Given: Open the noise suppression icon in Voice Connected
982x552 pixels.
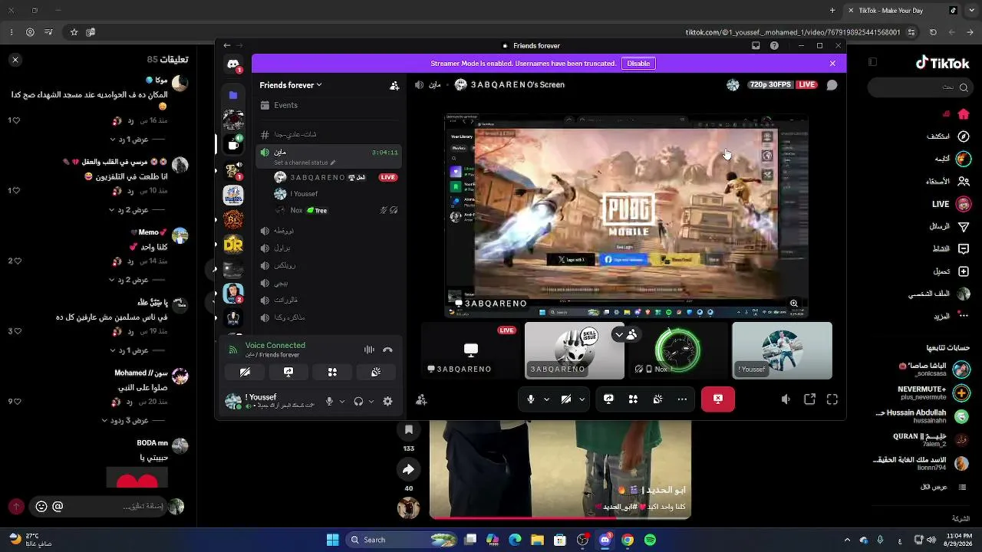Looking at the screenshot, I should pyautogui.click(x=369, y=350).
